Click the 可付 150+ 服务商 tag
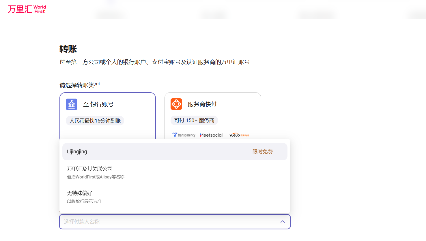 click(x=194, y=120)
